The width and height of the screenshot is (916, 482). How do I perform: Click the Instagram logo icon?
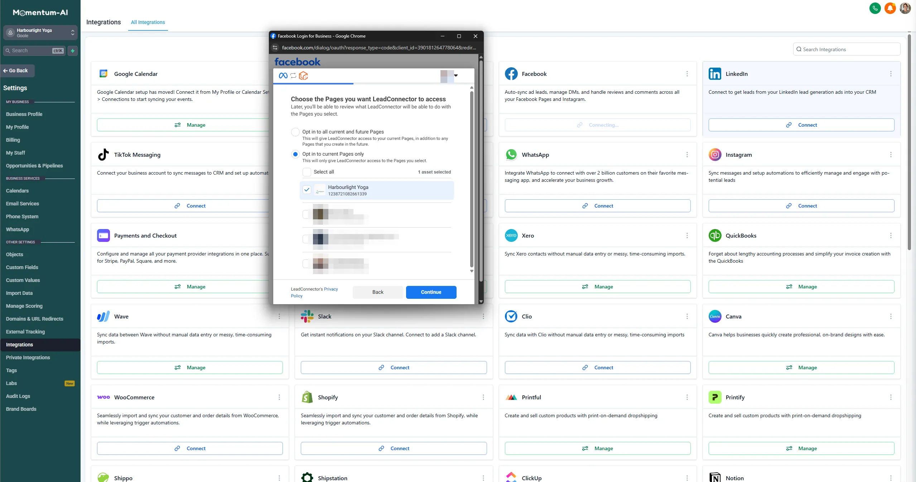pos(715,155)
